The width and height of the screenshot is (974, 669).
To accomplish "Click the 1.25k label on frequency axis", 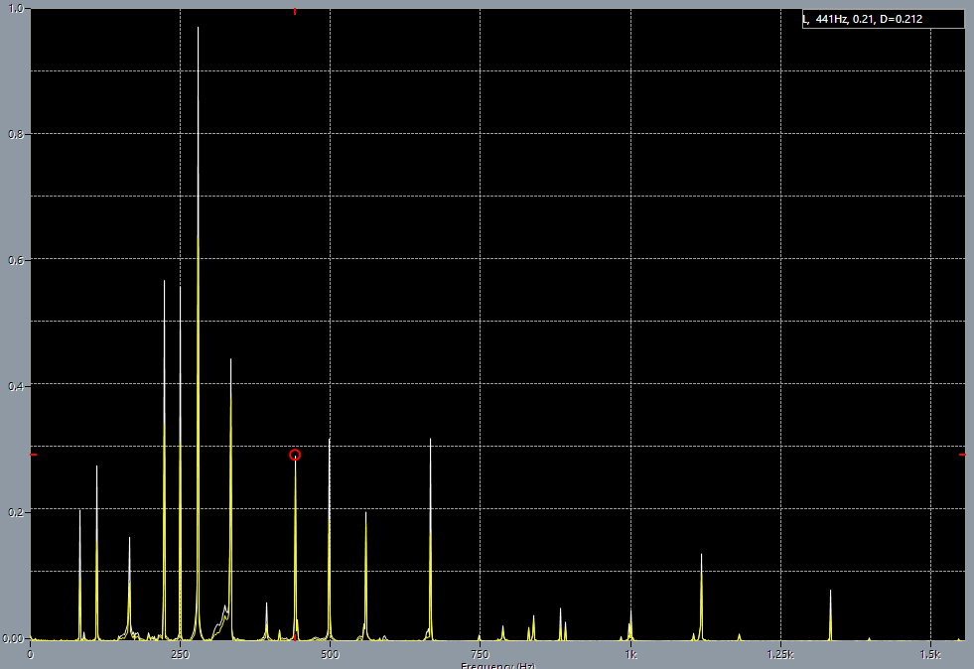I will click(780, 655).
